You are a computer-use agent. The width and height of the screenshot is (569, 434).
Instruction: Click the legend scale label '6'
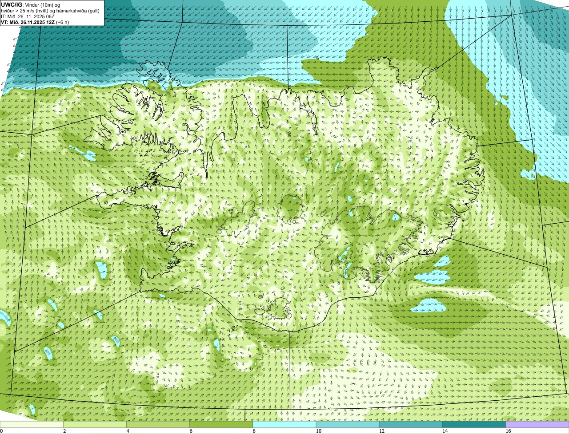pos(191,431)
